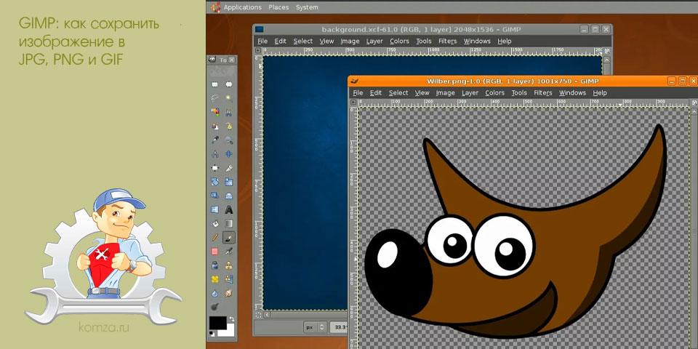Activate the Perspective Clone tool
698x349 pixels.
pos(229,279)
